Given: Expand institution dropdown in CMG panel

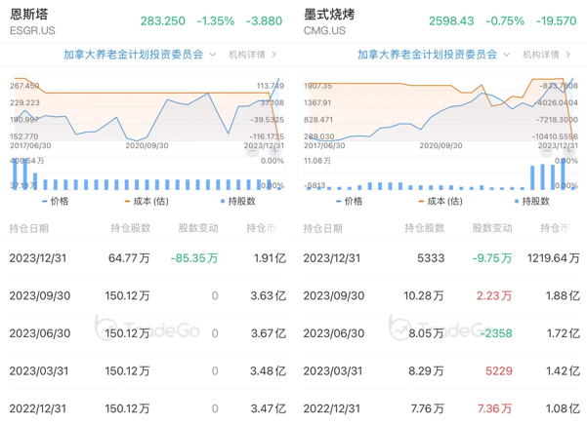Looking at the screenshot, I should point(506,55).
